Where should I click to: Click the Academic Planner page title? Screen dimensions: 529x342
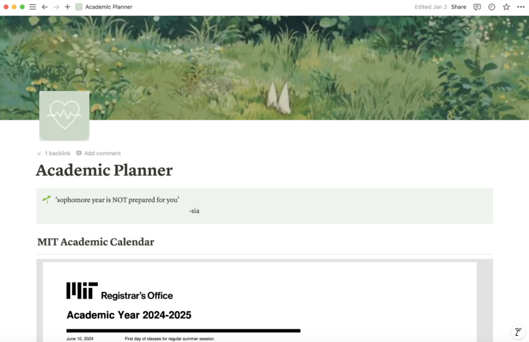tap(104, 170)
